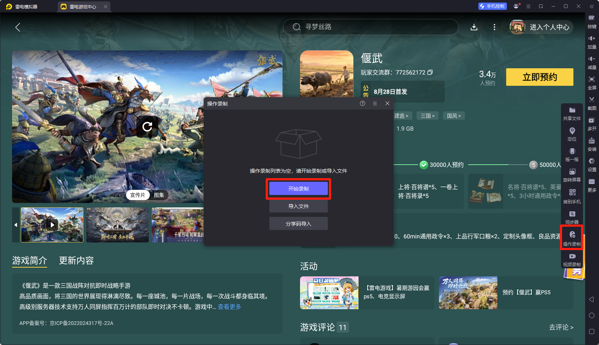The image size is (599, 345).
Task: Click the help icon in 操作录制 dialog
Action: 363,104
